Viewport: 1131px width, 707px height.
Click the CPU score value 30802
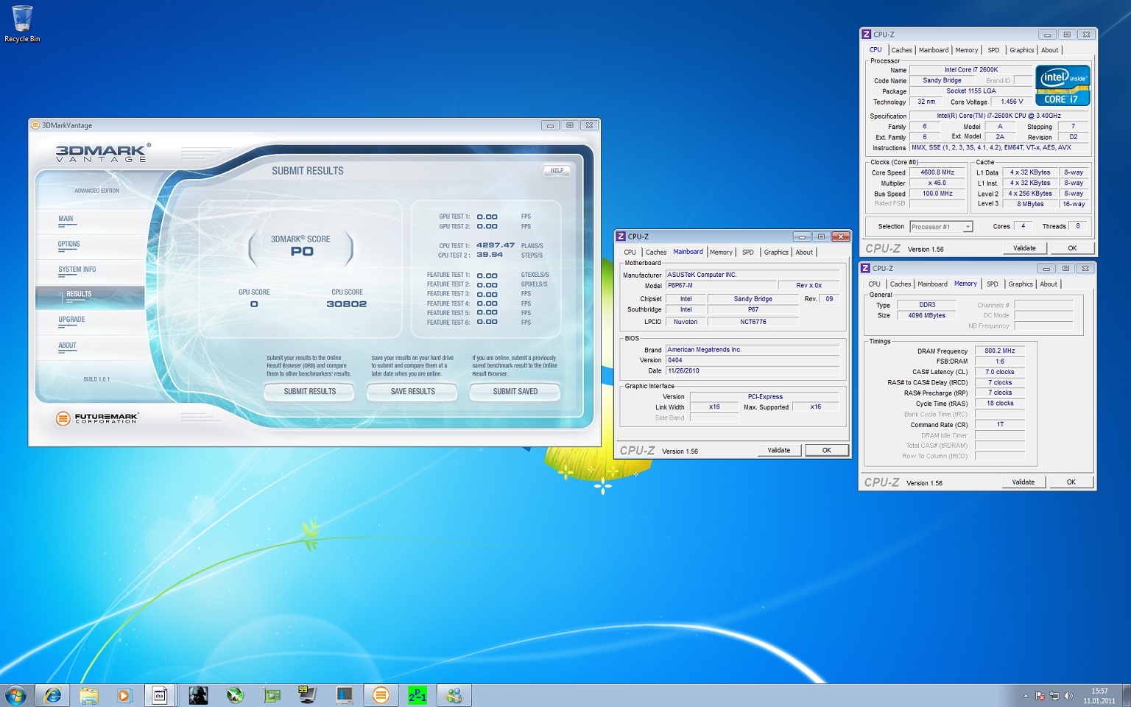pos(346,303)
